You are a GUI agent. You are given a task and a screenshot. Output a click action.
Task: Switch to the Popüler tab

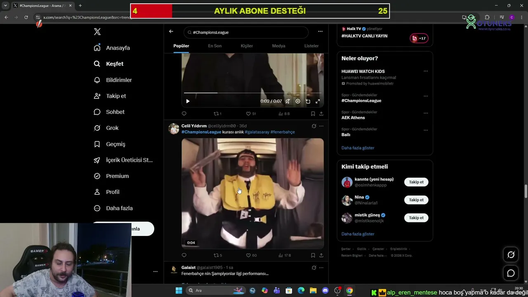[x=181, y=46]
